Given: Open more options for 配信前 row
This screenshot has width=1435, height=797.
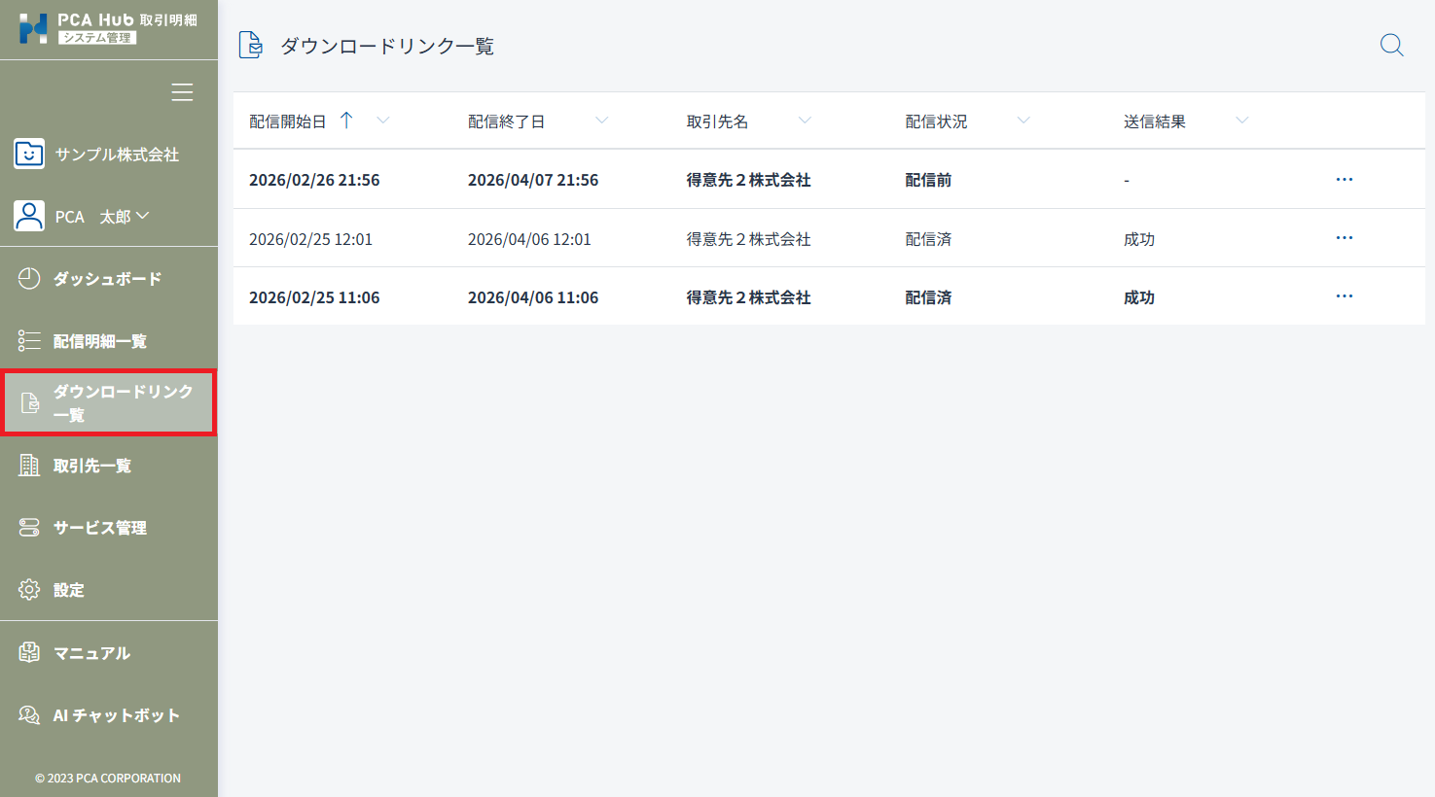Looking at the screenshot, I should [x=1344, y=180].
